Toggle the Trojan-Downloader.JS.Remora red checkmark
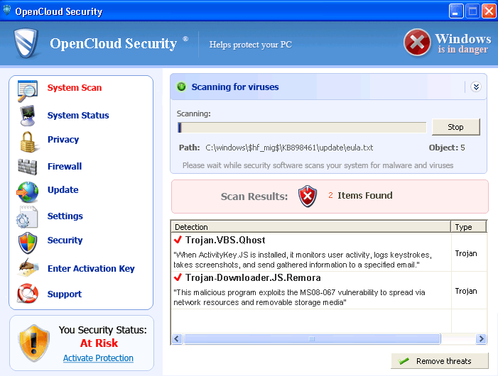Screen dimensions: 498x376 tap(178, 277)
